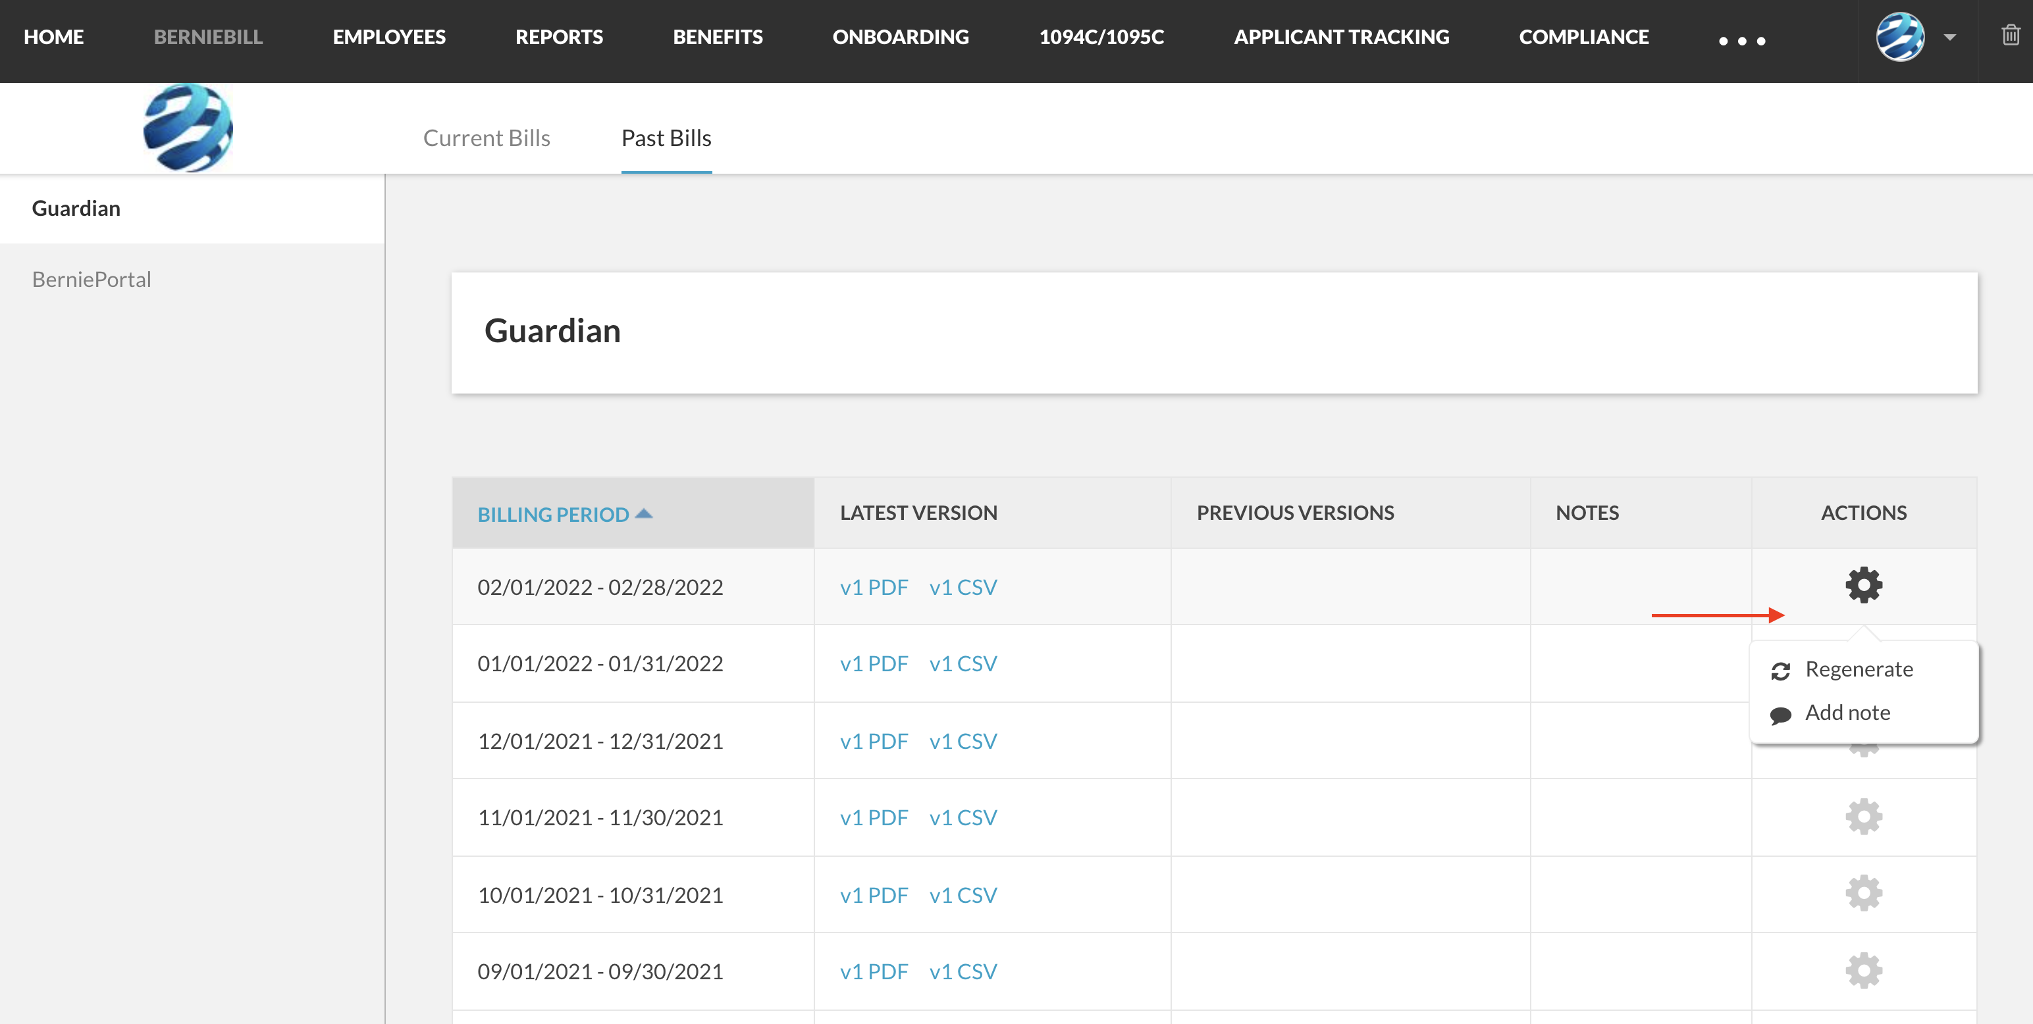Open 1094C/1095C navigation item
The image size is (2033, 1024).
point(1101,37)
